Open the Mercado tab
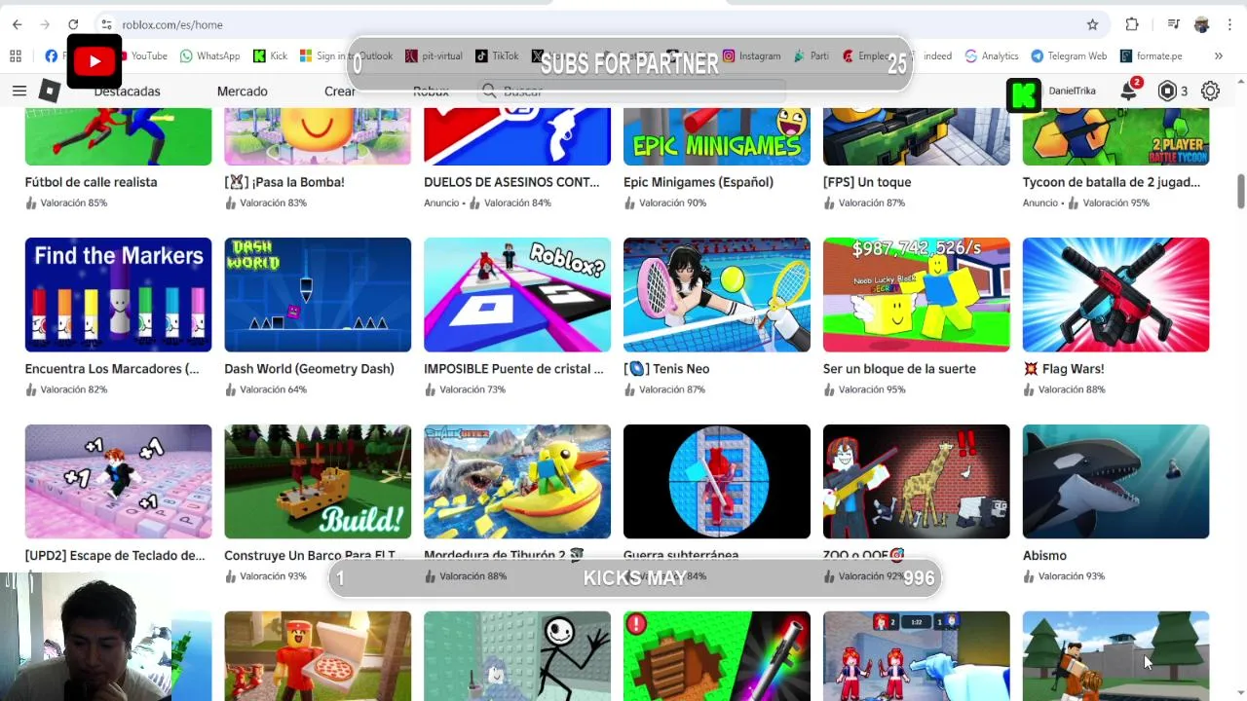 pyautogui.click(x=242, y=91)
